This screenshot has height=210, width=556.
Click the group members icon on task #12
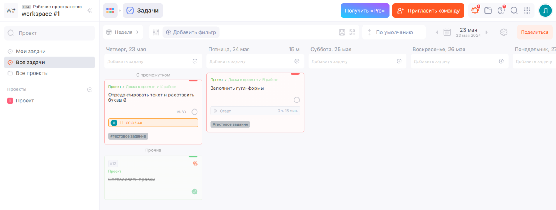(x=195, y=163)
